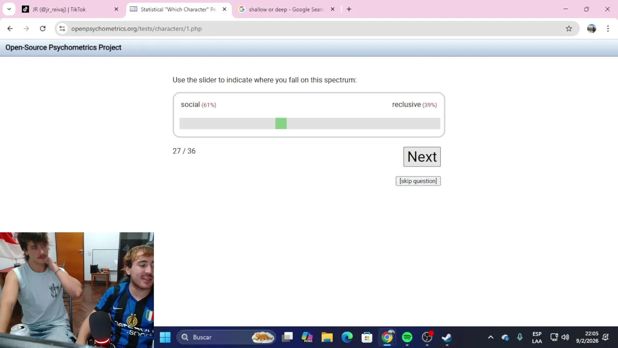The width and height of the screenshot is (618, 348).
Task: Click the 27 / 36 progress text
Action: point(184,151)
